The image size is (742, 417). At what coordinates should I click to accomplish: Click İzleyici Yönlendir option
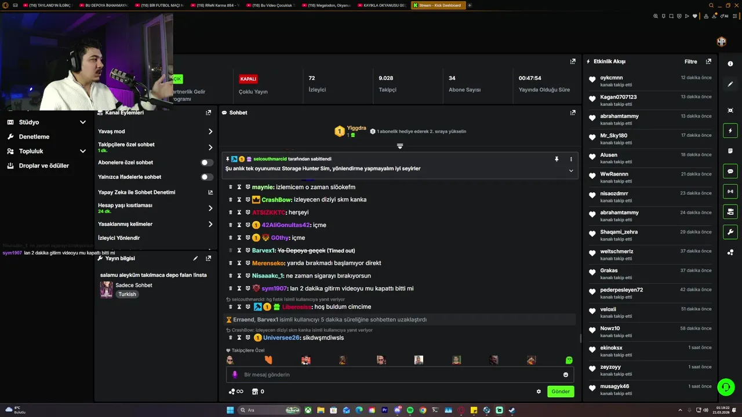click(119, 238)
